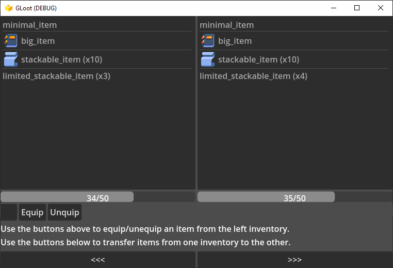Click the 35/50 capacity progress bar

295,197
